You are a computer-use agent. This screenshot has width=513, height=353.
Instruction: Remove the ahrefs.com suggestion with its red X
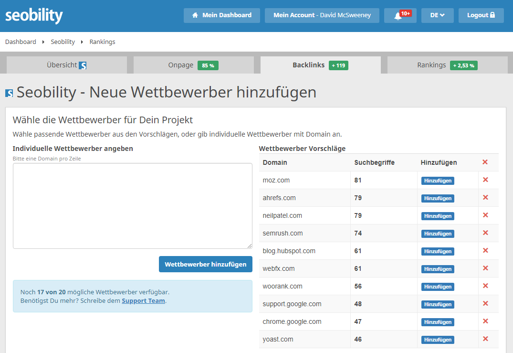click(x=485, y=197)
